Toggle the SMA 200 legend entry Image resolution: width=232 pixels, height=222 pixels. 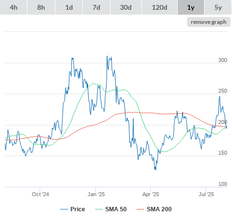pos(154,209)
